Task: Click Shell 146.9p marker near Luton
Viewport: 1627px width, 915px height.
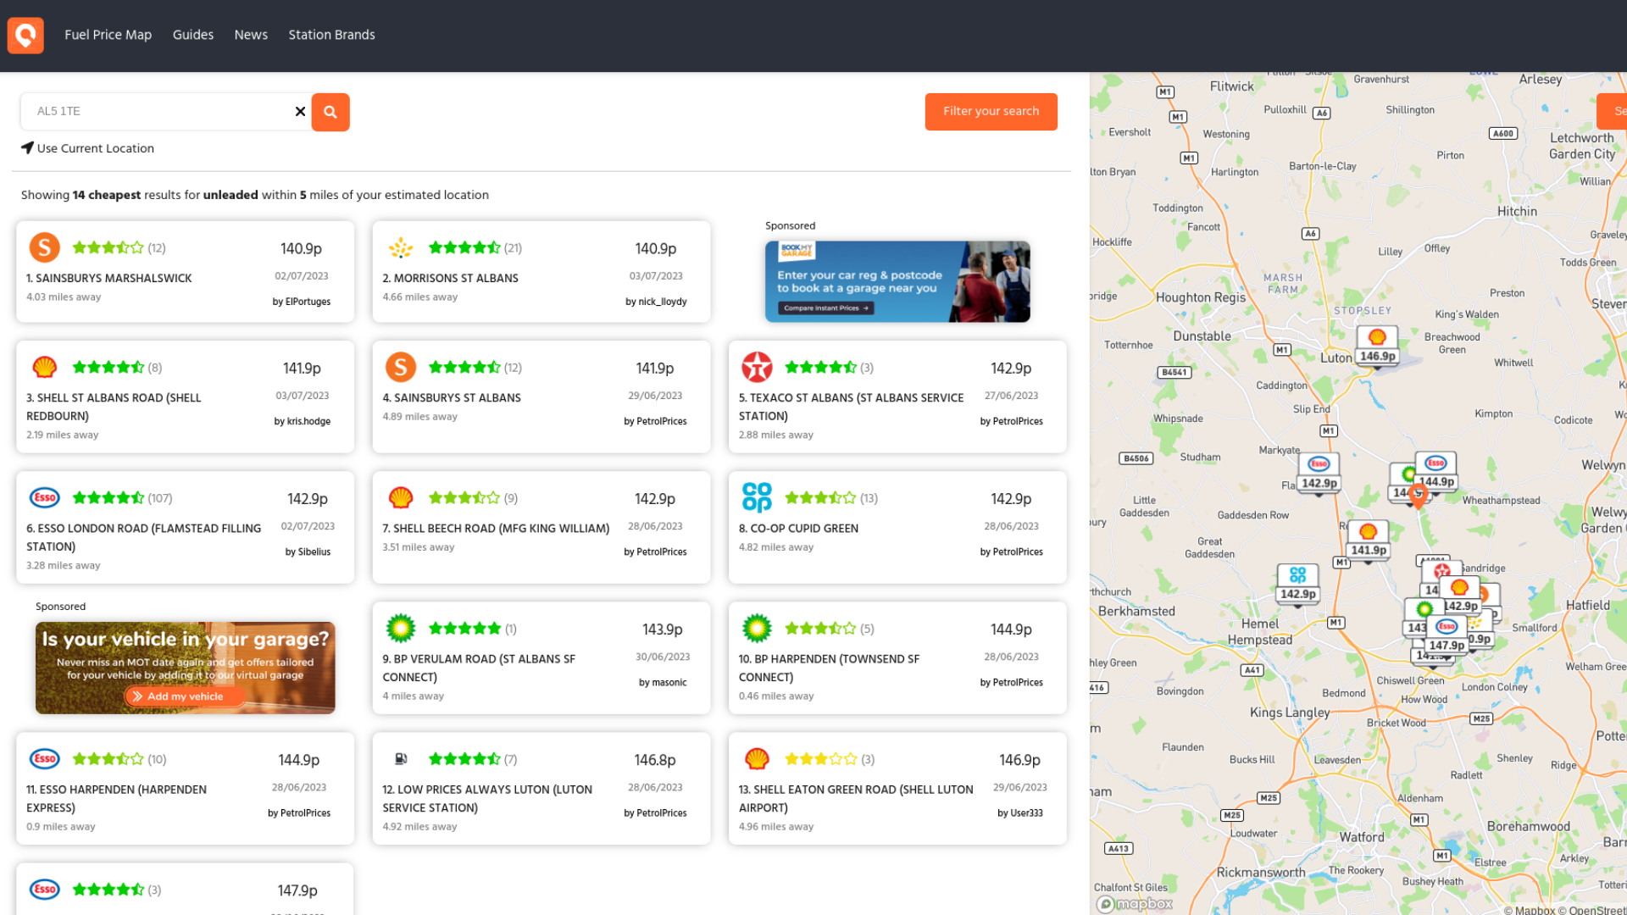Action: click(x=1377, y=346)
